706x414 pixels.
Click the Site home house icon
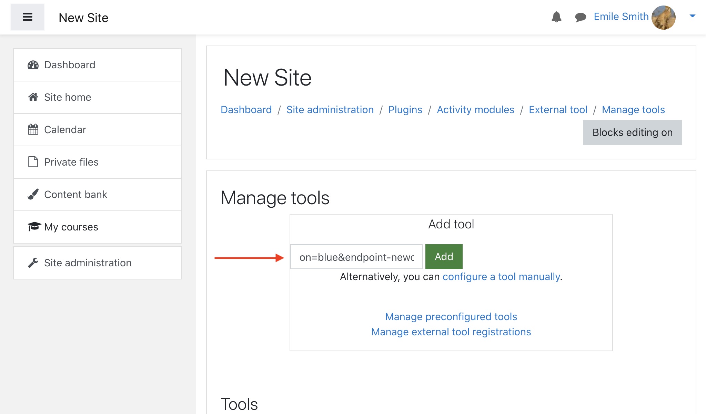(33, 97)
